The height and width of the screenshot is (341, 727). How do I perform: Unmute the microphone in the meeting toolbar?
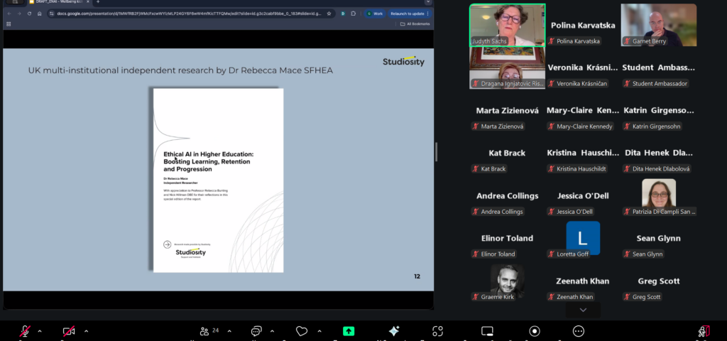coord(25,331)
